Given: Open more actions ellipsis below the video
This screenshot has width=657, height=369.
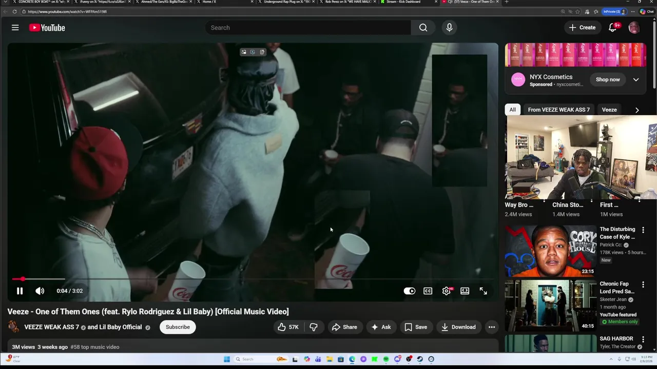Looking at the screenshot, I should 492,327.
